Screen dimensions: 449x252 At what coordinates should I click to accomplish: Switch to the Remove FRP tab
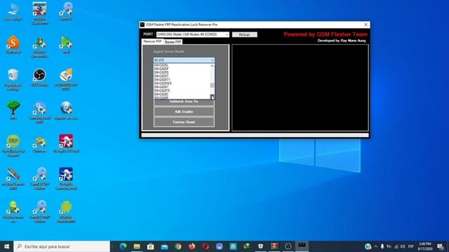click(x=152, y=41)
